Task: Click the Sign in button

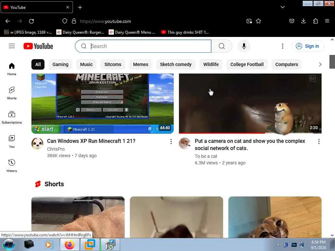Action: tap(308, 46)
